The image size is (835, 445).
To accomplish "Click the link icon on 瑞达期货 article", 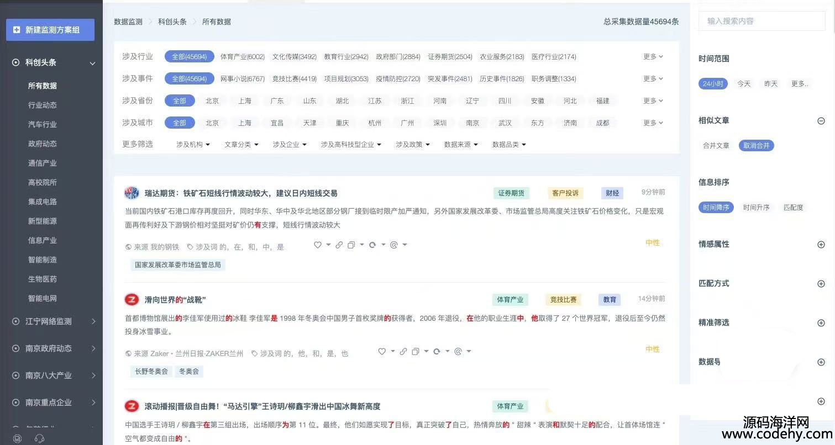I will pyautogui.click(x=339, y=245).
